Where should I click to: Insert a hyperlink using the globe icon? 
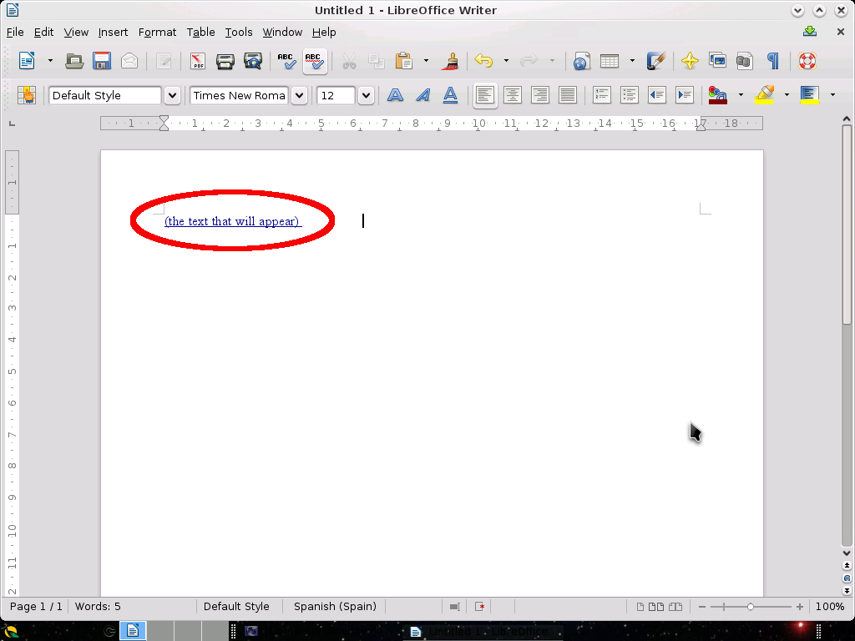tap(581, 61)
